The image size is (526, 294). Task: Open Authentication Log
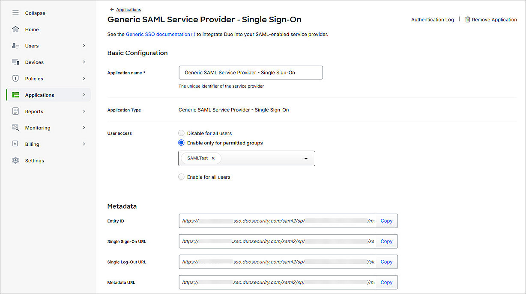432,20
